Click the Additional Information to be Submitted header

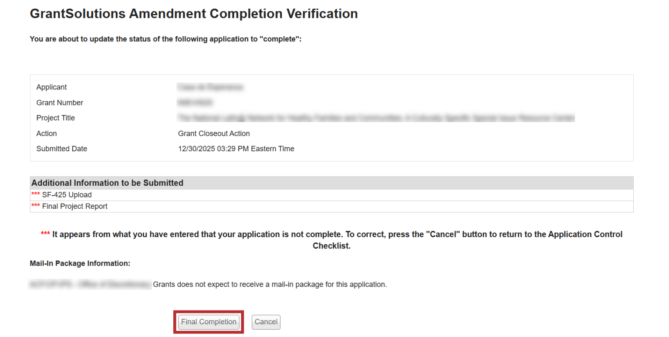pyautogui.click(x=107, y=183)
